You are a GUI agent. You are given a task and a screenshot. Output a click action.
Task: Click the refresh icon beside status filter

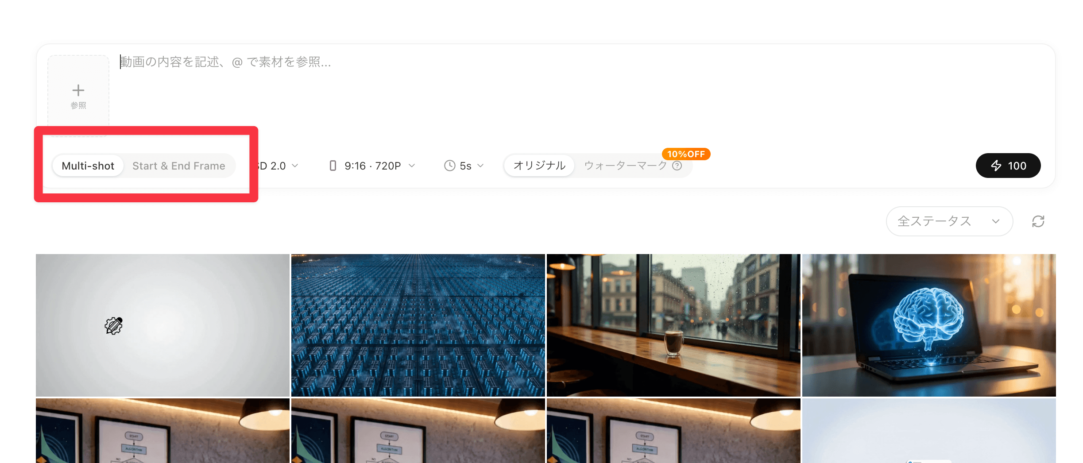[1038, 221]
